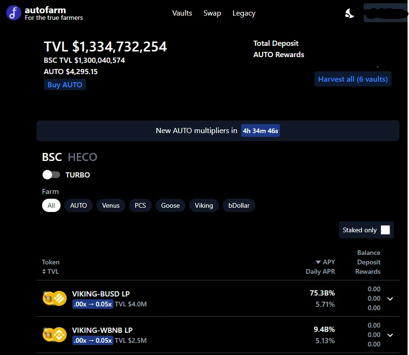Click VIKING-BUSD LP multiplier badge
Image resolution: width=409 pixels, height=355 pixels.
[93, 304]
